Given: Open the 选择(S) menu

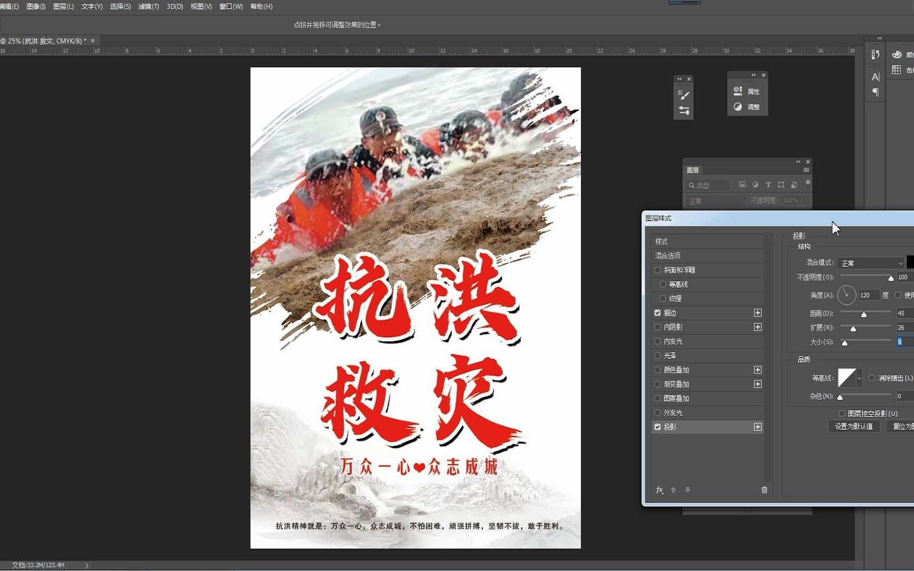Looking at the screenshot, I should 120,6.
